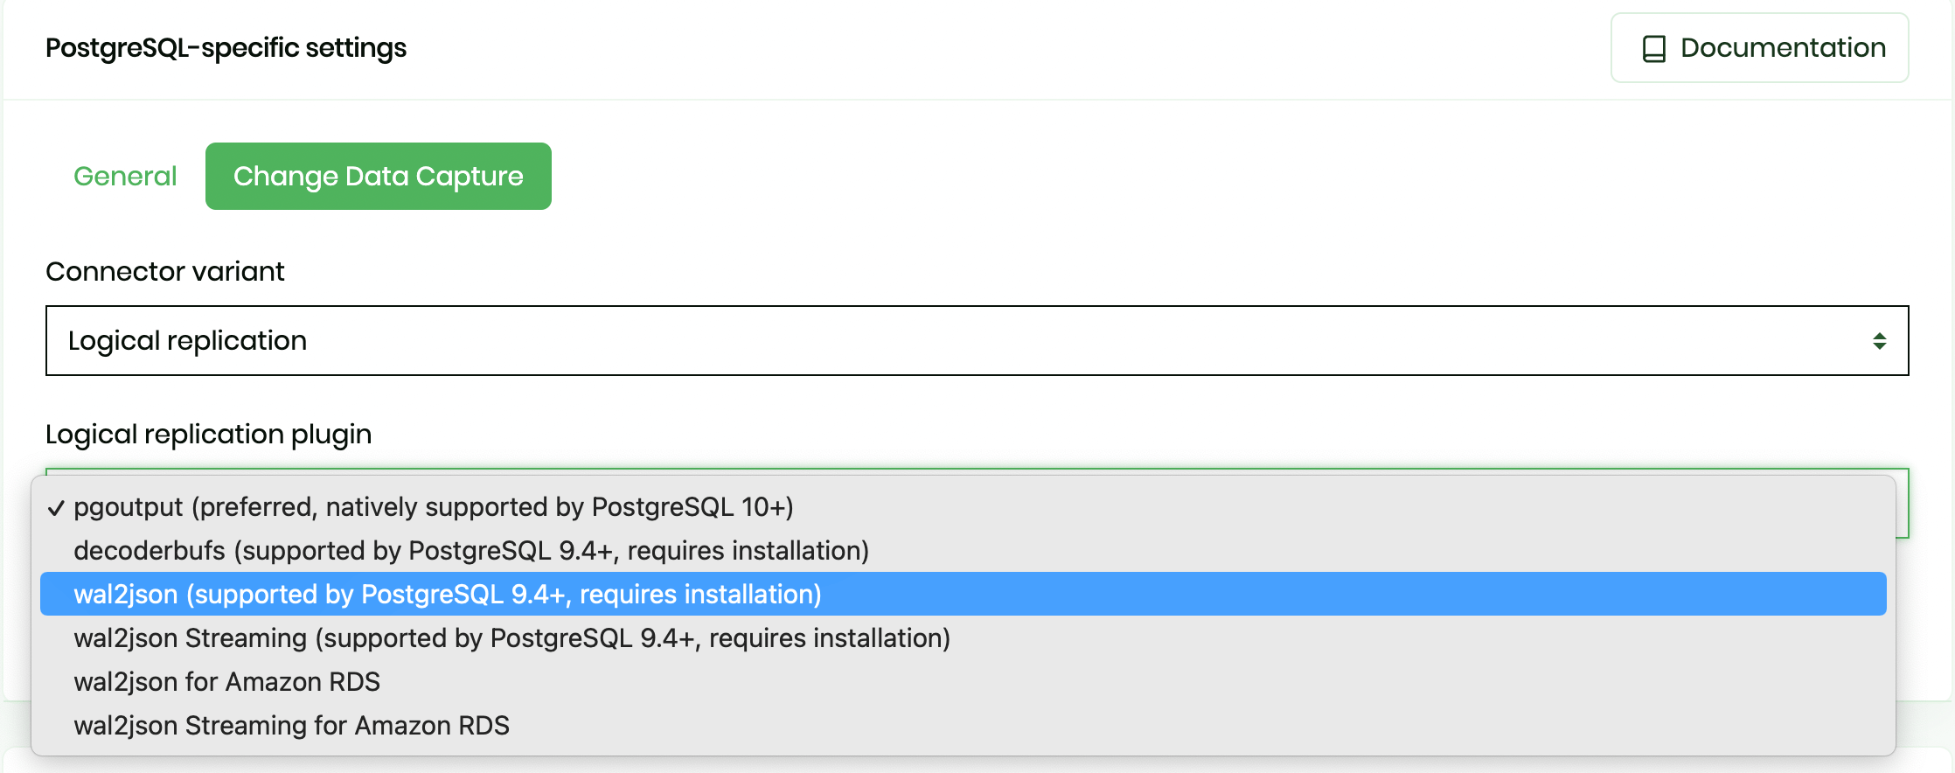Switch to the General tab
Screen dimensions: 1955x773
click(125, 175)
